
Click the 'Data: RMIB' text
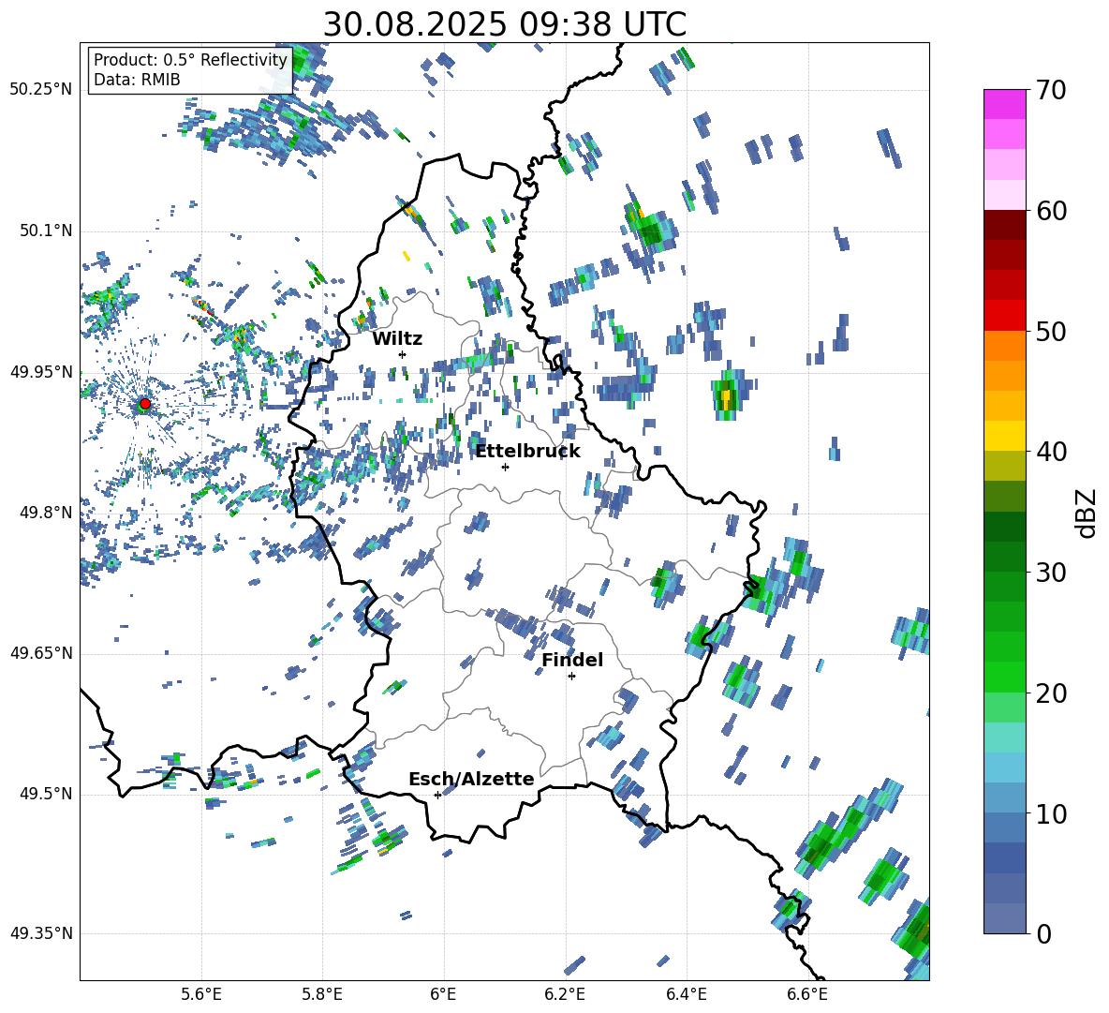pos(137,80)
